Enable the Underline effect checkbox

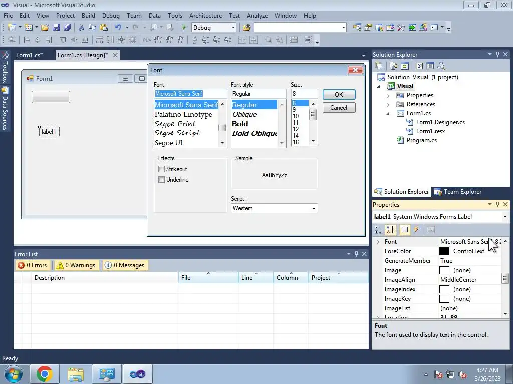tap(161, 179)
